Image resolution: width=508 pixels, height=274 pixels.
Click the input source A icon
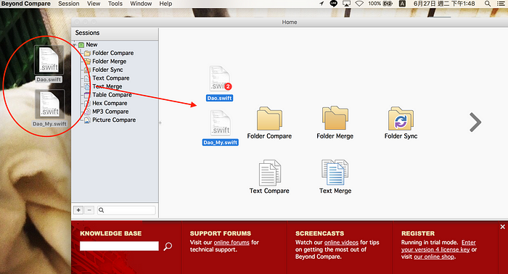pyautogui.click(x=402, y=4)
